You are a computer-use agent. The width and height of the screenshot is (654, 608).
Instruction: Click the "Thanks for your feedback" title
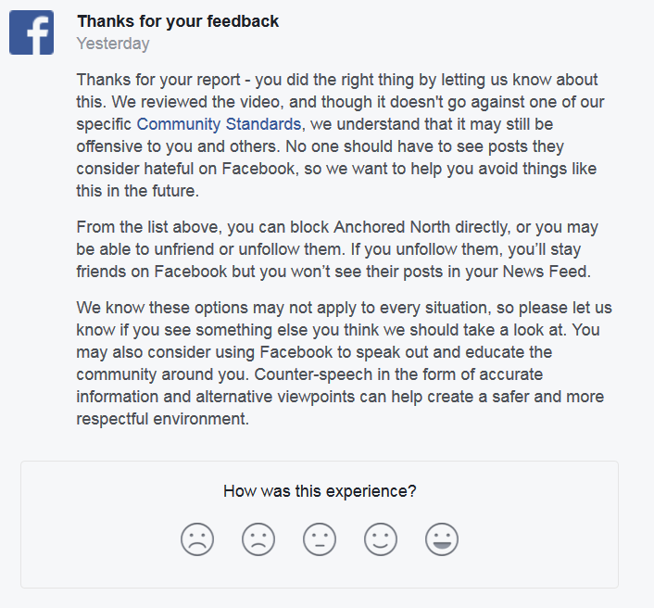pyautogui.click(x=178, y=21)
